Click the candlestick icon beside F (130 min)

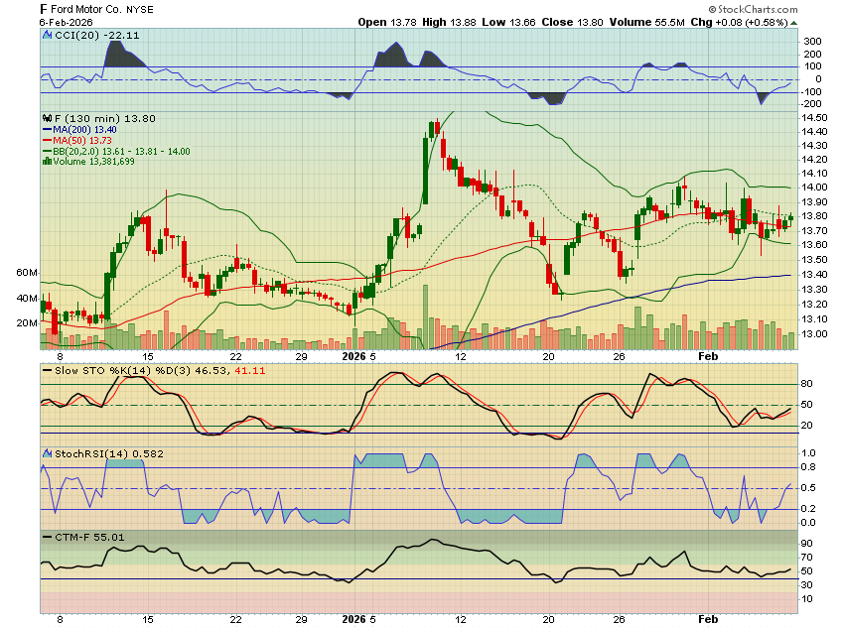pyautogui.click(x=47, y=118)
